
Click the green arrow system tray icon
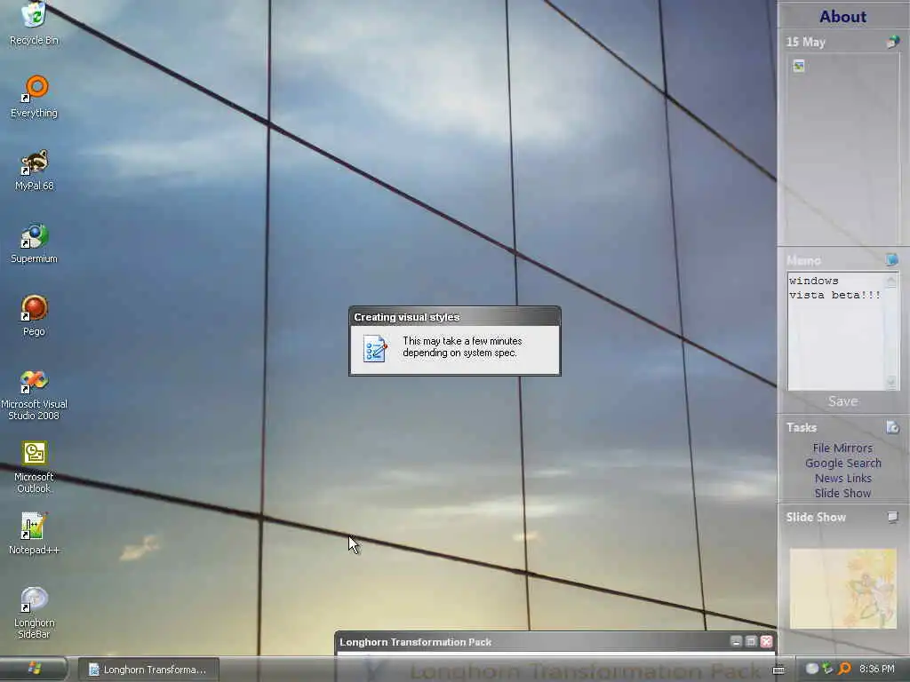pos(828,669)
